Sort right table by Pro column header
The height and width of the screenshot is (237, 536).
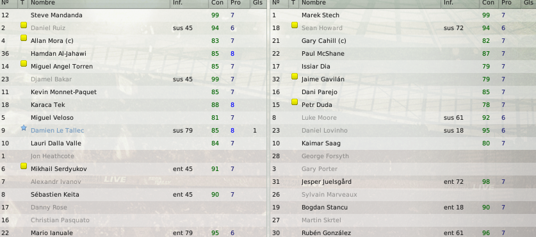click(507, 3)
